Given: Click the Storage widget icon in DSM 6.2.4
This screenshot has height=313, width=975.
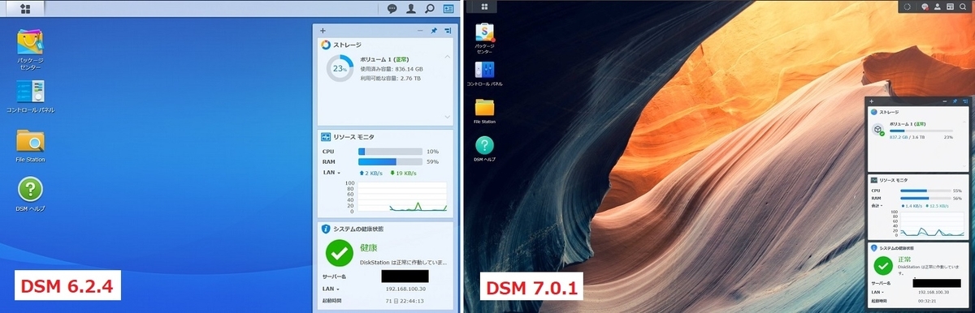Looking at the screenshot, I should 326,45.
